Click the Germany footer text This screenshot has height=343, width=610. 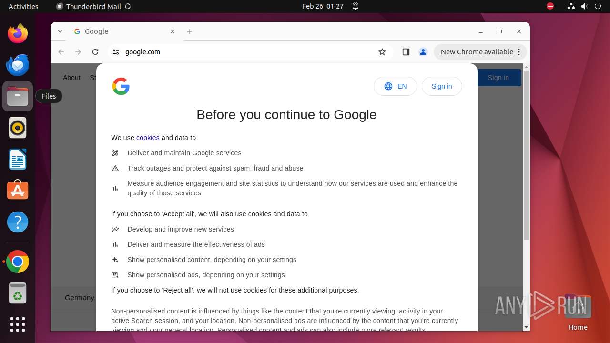(80, 298)
